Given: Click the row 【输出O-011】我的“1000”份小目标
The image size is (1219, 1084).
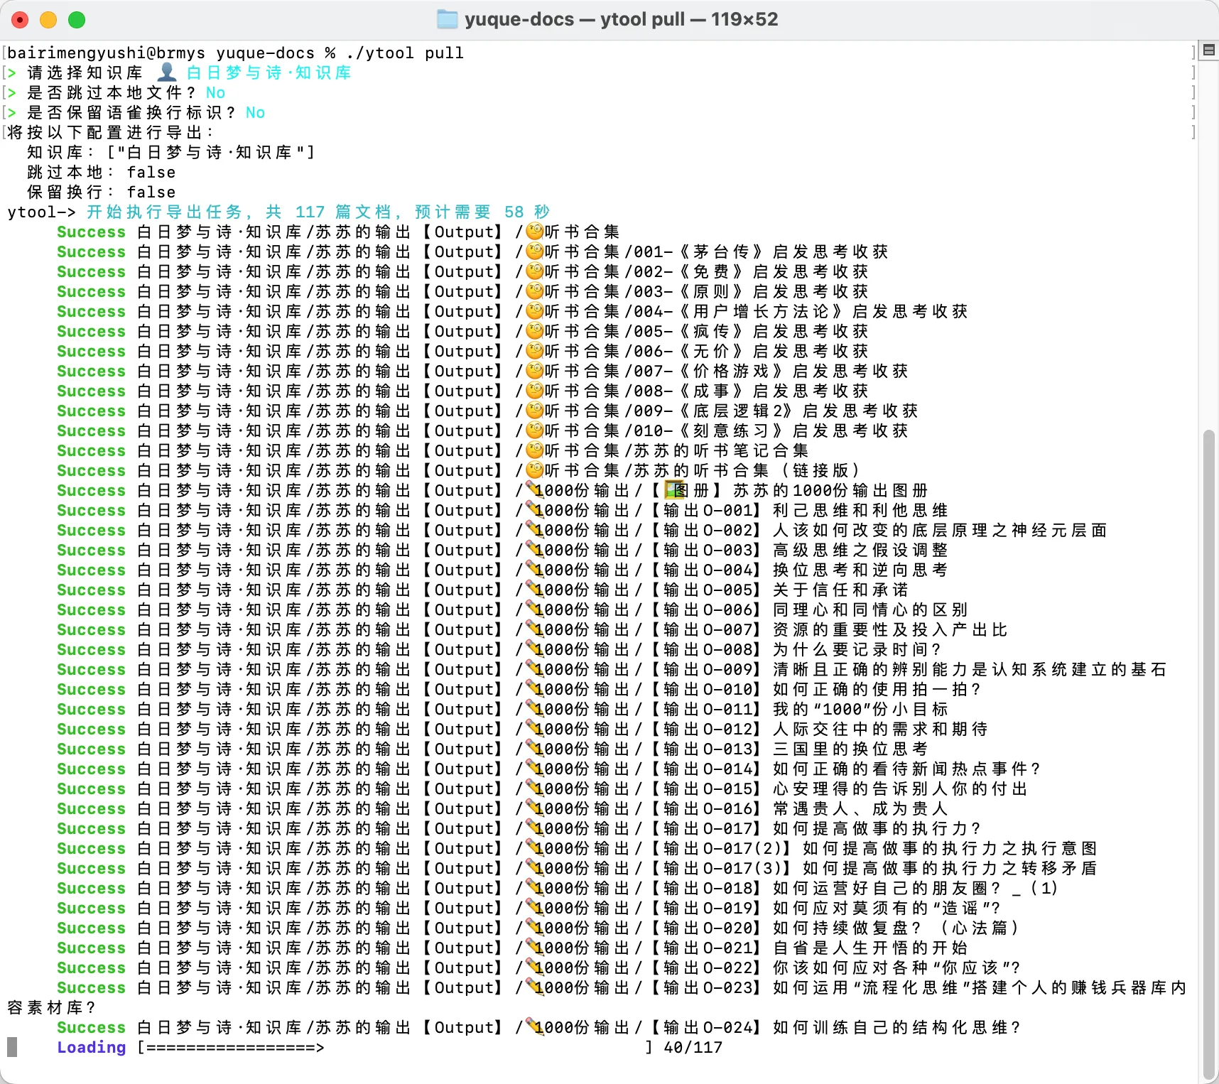Looking at the screenshot, I should (x=502, y=709).
